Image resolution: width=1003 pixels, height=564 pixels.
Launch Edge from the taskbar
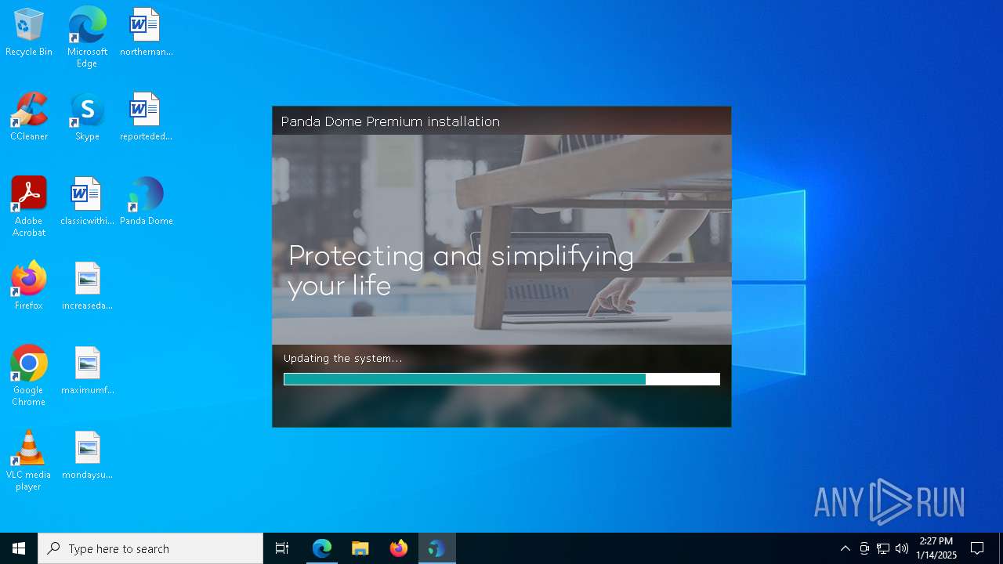(x=321, y=548)
